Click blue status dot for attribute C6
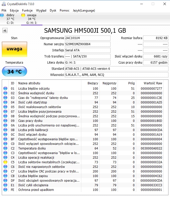Image resolution: width=170 pixels, height=197 pixels. click(x=5, y=167)
